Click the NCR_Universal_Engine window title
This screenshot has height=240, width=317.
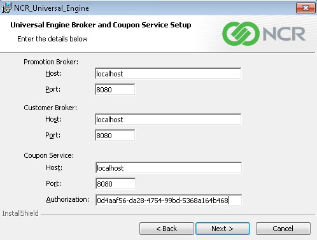52,8
